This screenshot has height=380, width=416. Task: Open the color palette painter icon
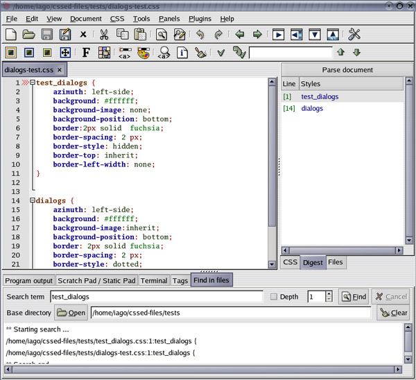click(144, 53)
